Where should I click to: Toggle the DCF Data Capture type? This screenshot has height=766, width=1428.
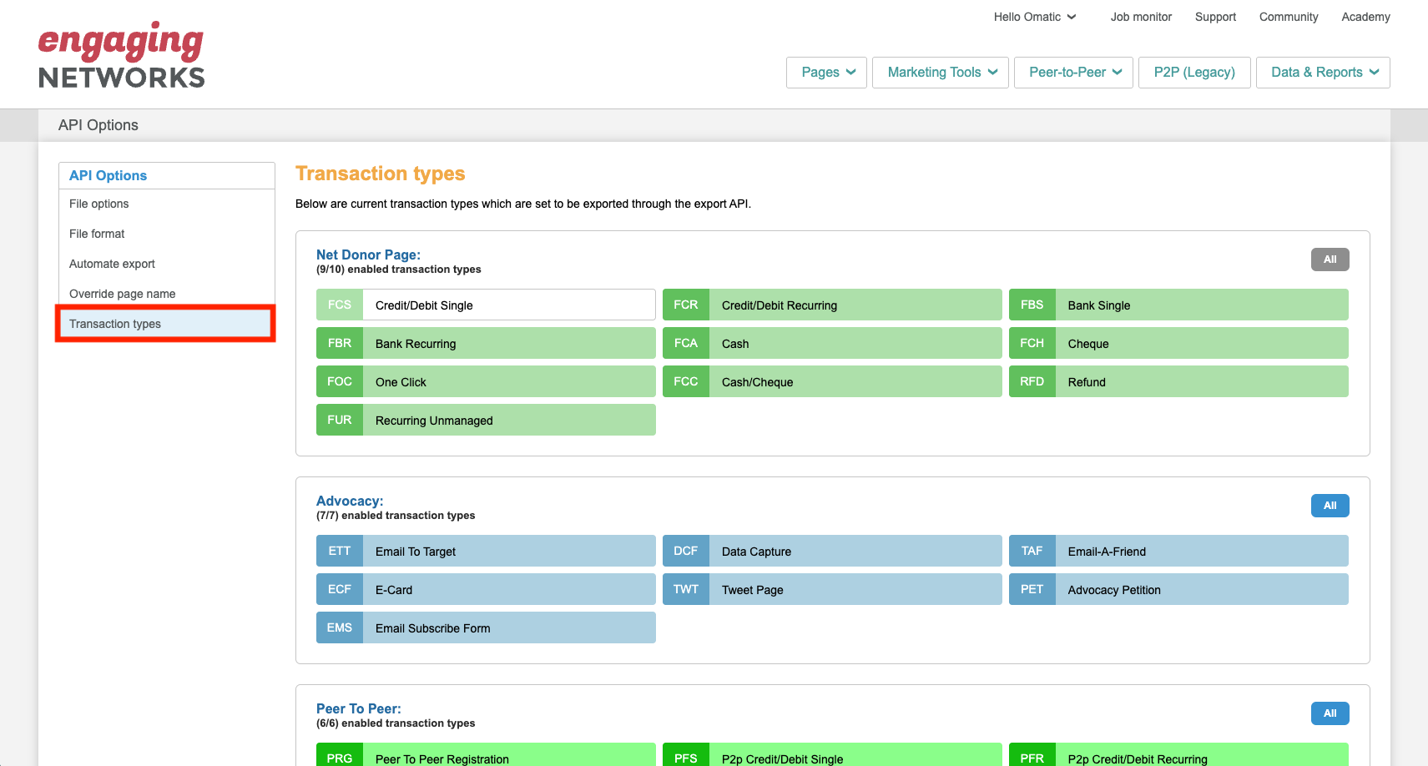[832, 551]
